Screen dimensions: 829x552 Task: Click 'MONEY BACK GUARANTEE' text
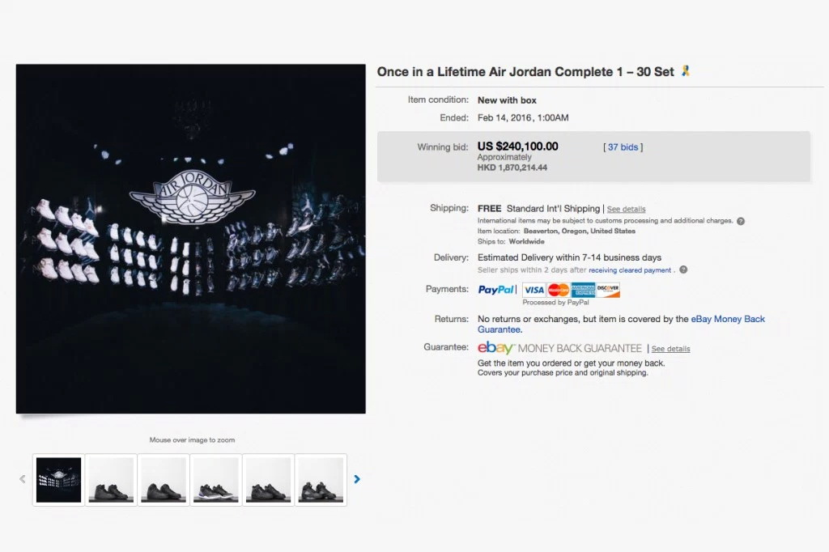tap(580, 348)
